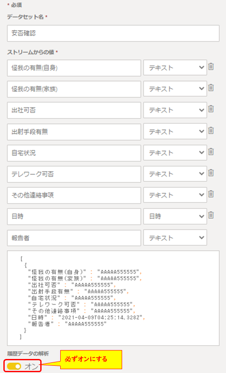This screenshot has height=373, width=226.
Task: Click the "報告者" key in JSON sample
Action: point(41,324)
